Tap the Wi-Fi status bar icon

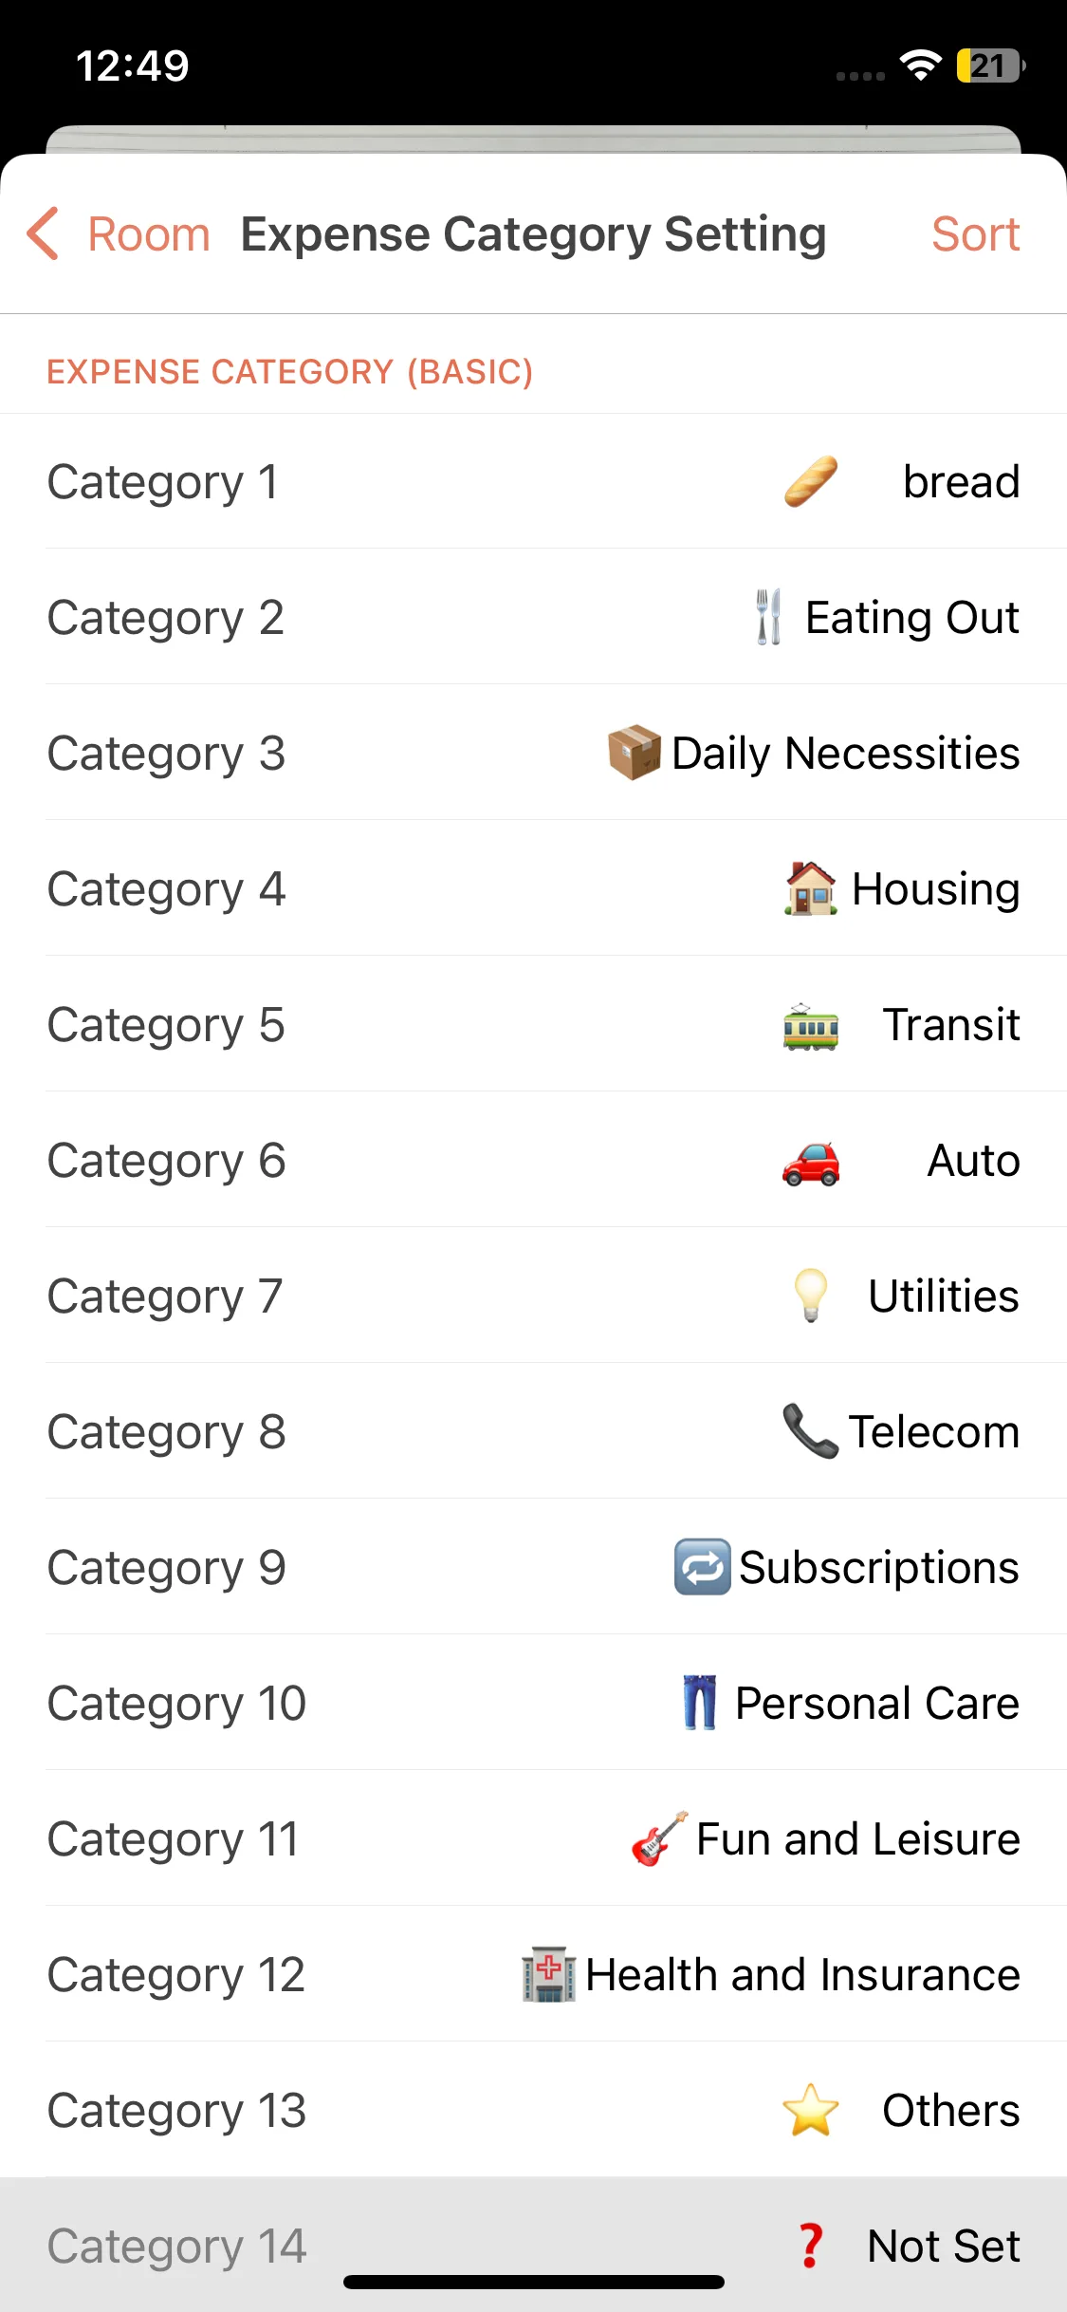[920, 65]
